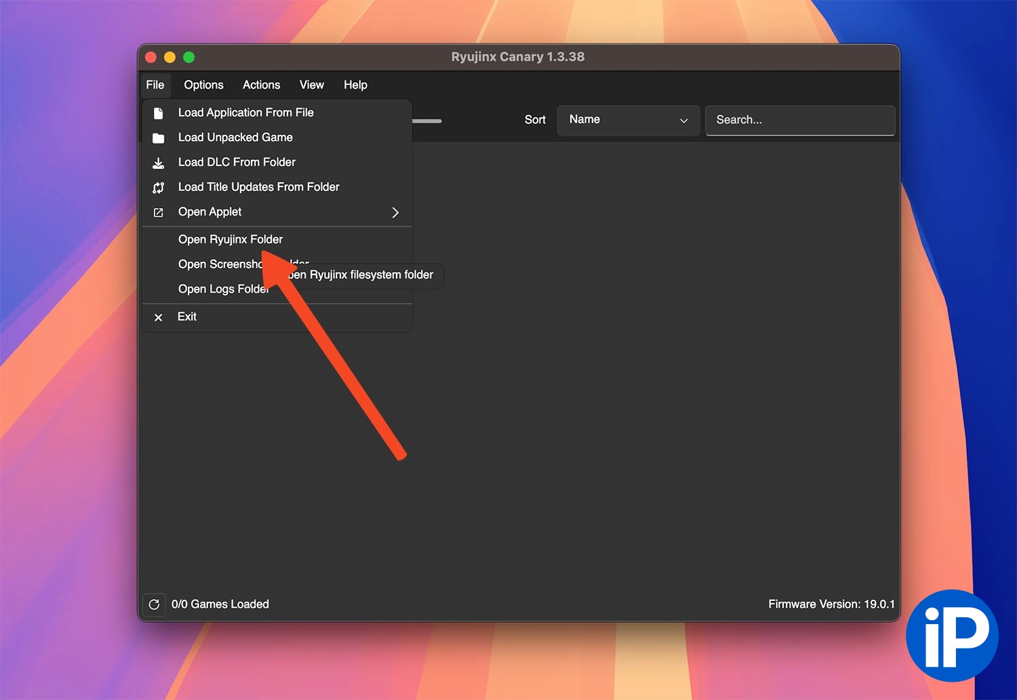This screenshot has width=1017, height=700.
Task: Choose Load Unpacked Game
Action: (x=277, y=138)
